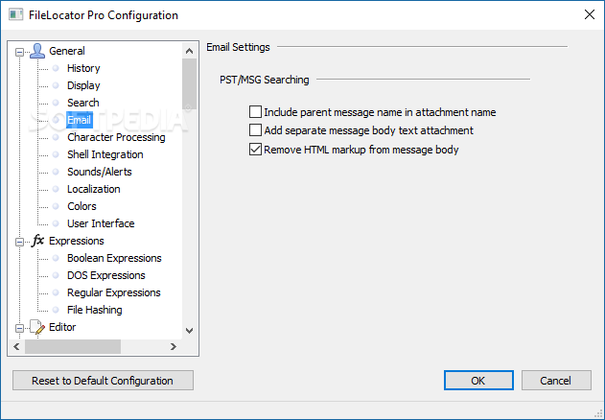Viewport: 605px width, 420px height.
Task: Open the Search settings page
Action: pyautogui.click(x=83, y=103)
